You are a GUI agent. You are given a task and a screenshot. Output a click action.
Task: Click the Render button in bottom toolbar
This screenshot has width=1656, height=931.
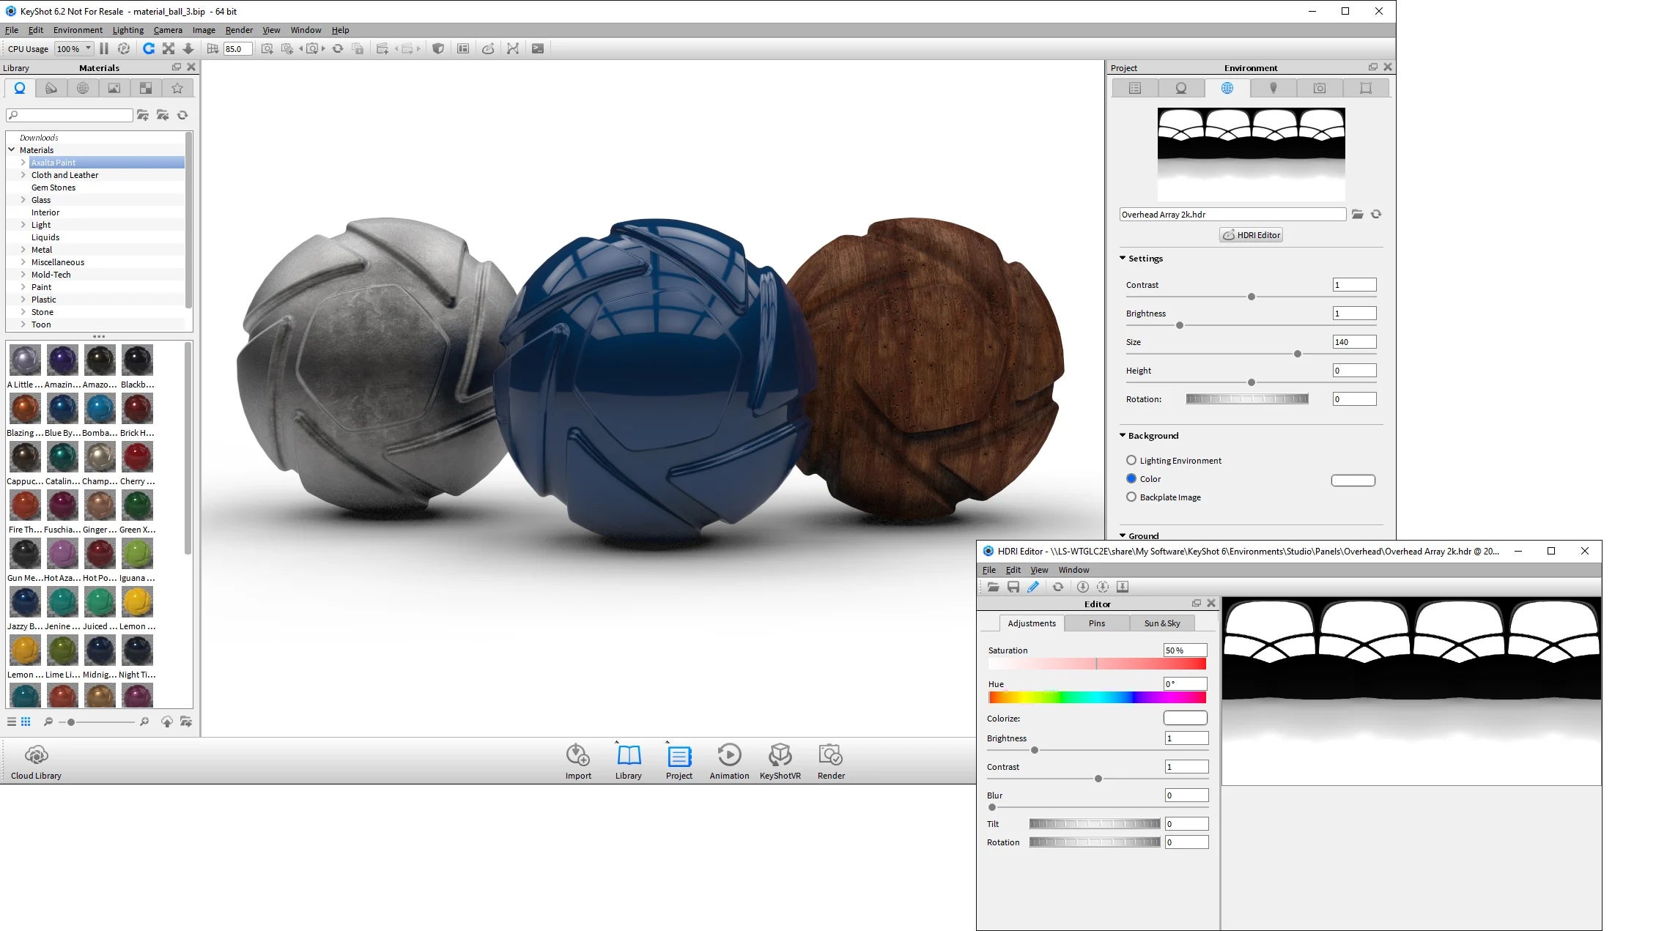tap(830, 762)
